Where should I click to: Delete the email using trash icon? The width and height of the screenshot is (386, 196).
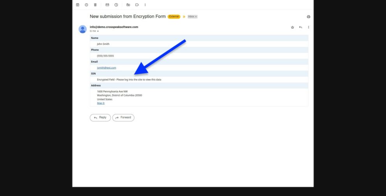point(95,5)
